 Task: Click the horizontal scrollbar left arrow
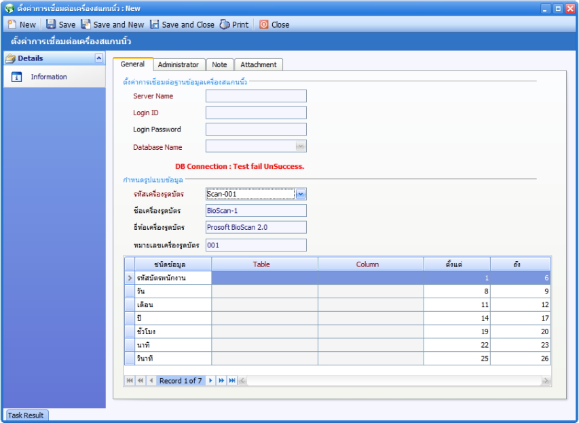click(x=242, y=380)
